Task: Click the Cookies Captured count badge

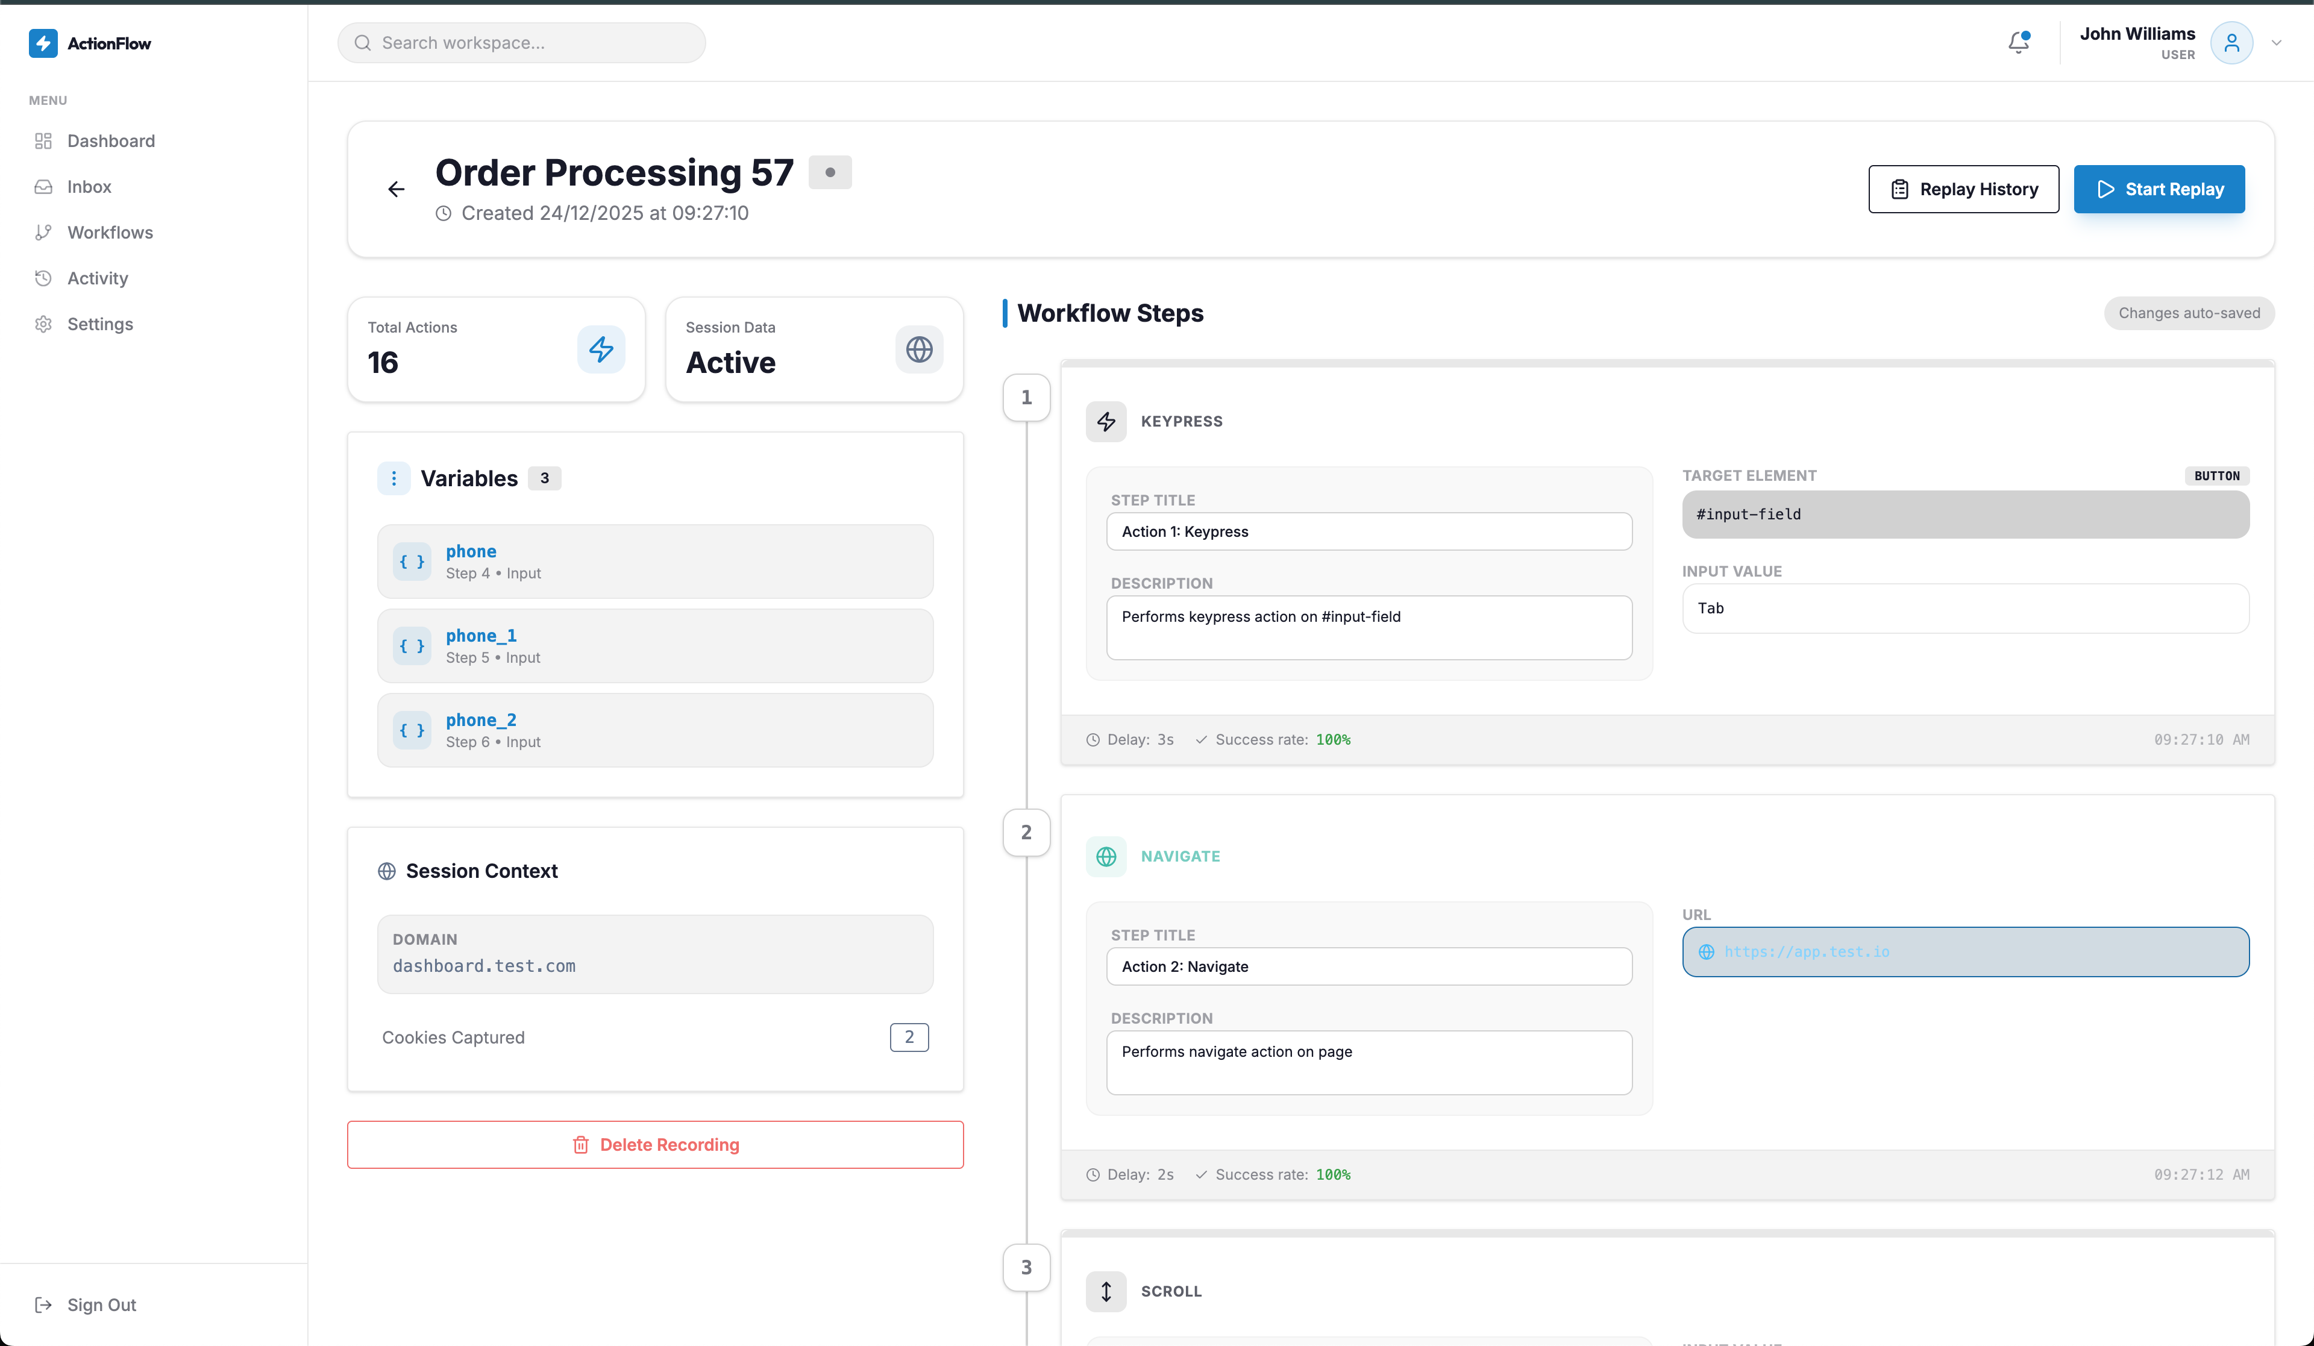Action: pos(908,1036)
